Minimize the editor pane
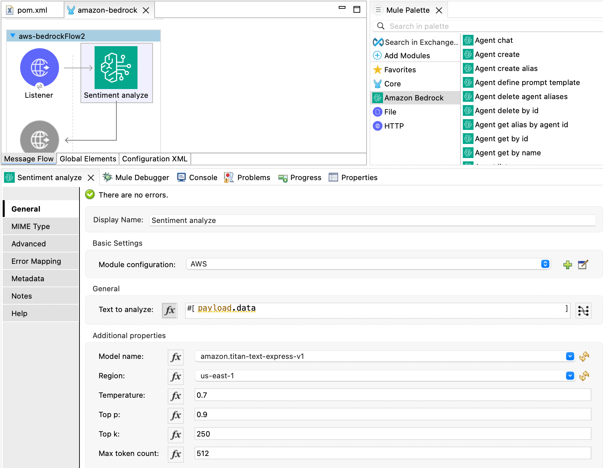This screenshot has height=468, width=603. pyautogui.click(x=342, y=7)
